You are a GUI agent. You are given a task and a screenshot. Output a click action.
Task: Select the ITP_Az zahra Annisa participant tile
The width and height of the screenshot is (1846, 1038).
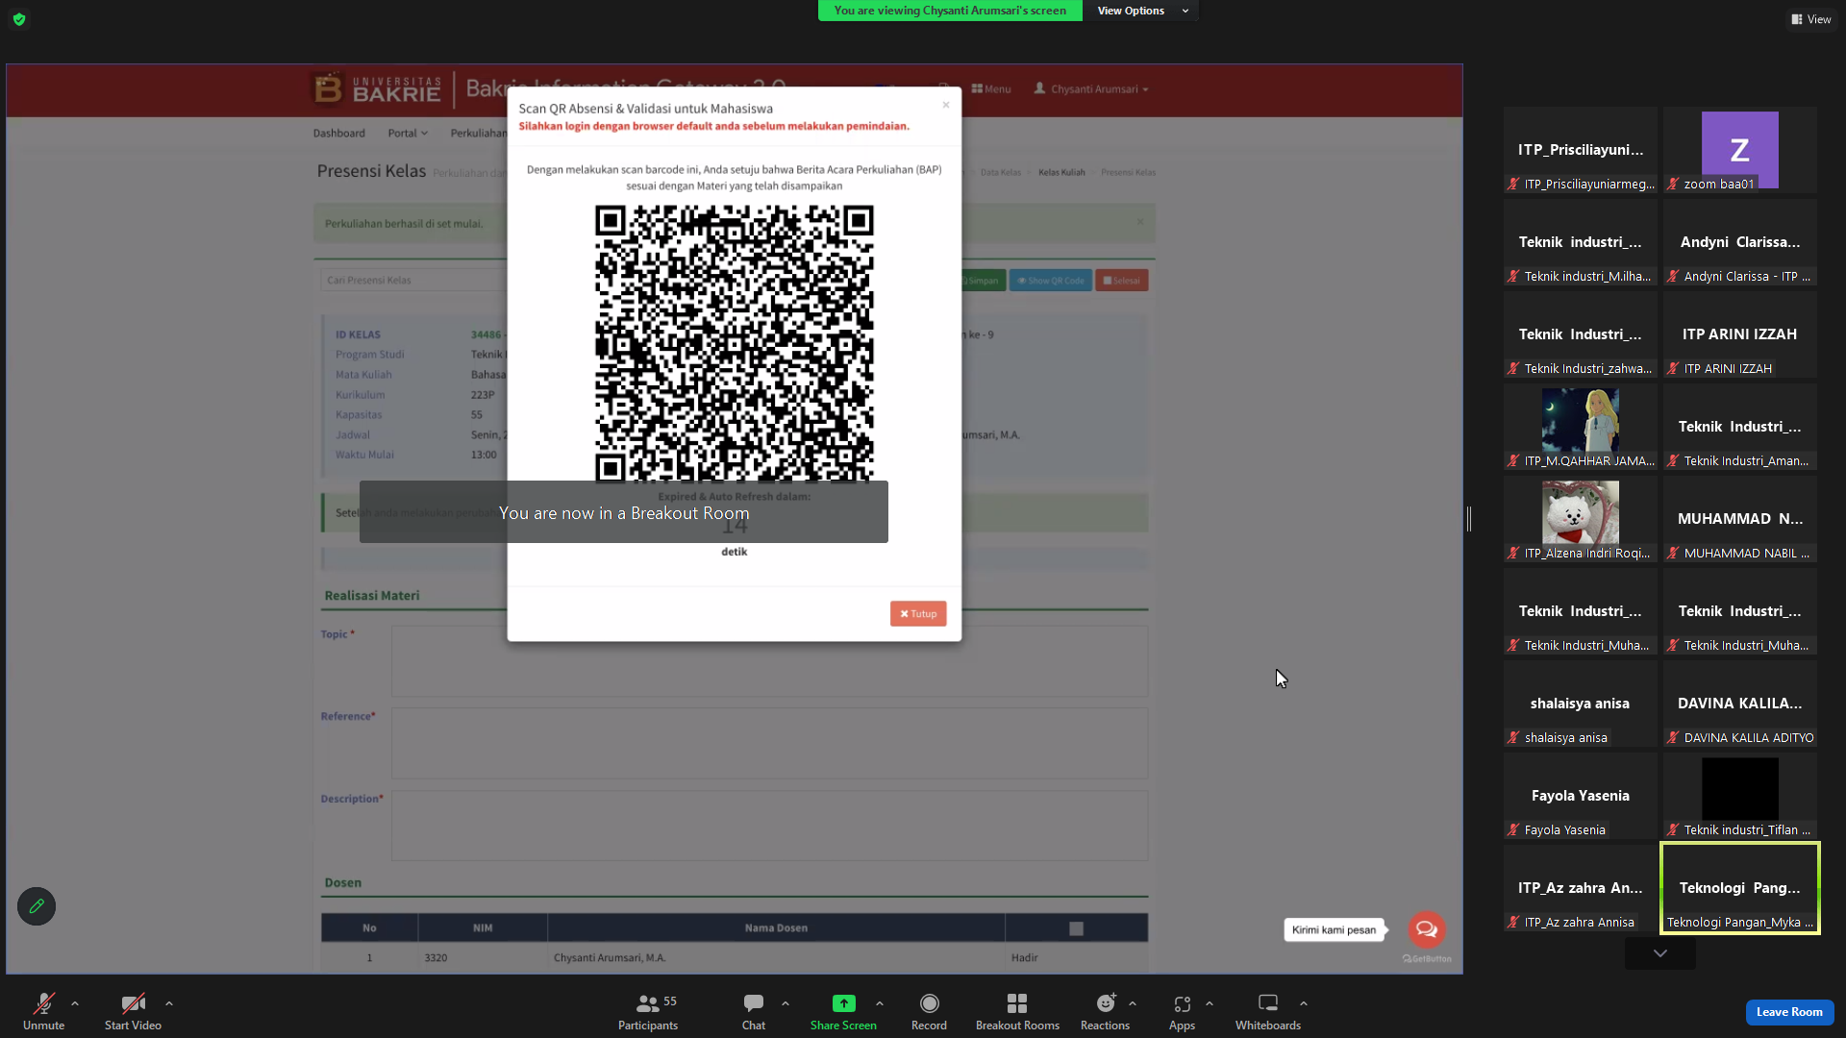point(1581,889)
